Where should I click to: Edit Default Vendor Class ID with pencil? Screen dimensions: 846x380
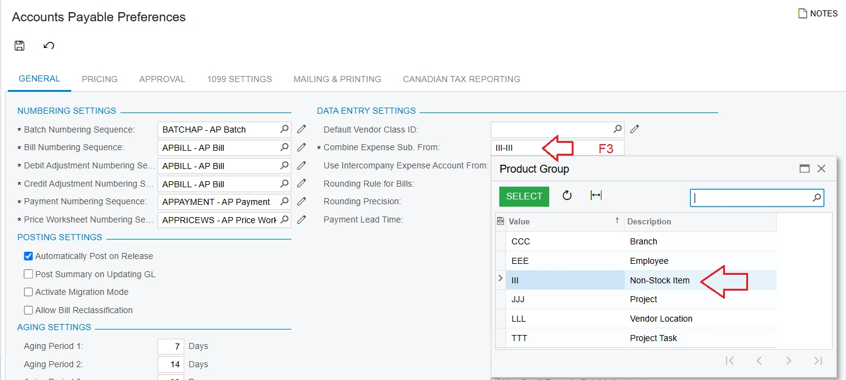point(635,130)
